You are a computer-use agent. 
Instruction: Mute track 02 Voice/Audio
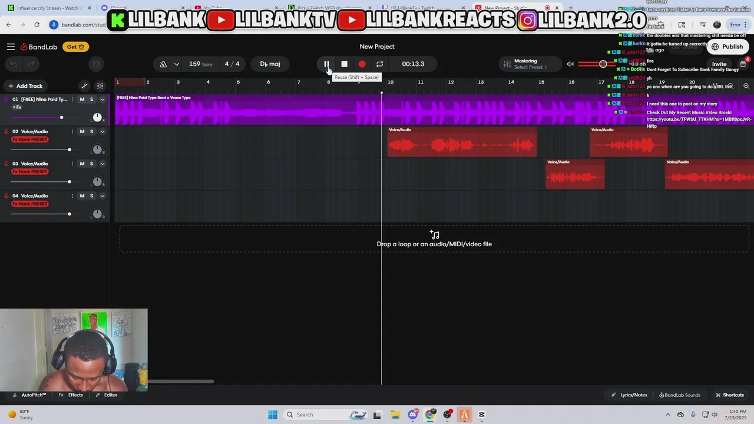82,131
